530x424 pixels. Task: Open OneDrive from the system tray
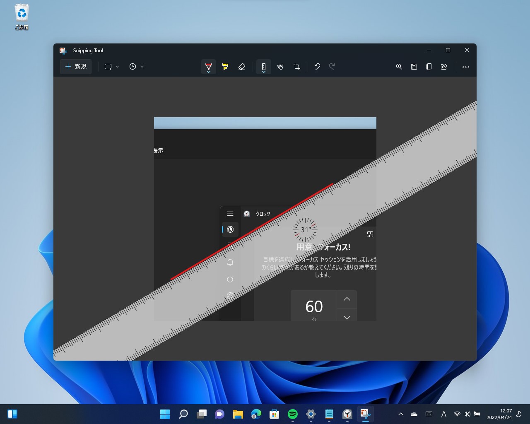click(414, 414)
